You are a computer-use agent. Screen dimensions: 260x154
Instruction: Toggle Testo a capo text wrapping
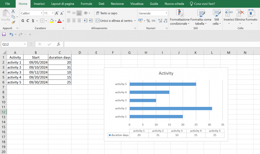click(x=106, y=13)
